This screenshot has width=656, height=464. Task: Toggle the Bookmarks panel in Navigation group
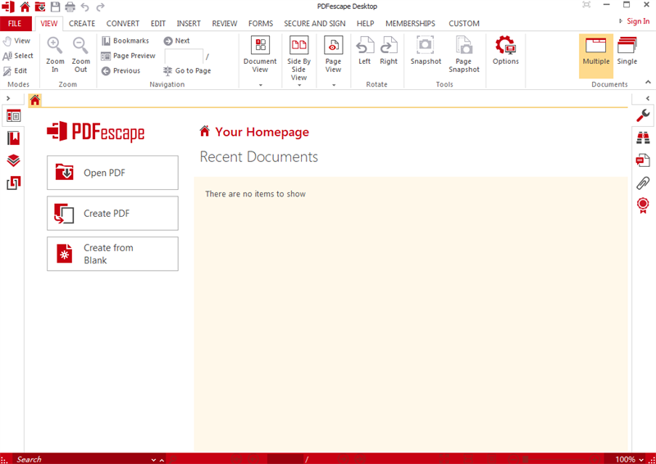tap(125, 41)
